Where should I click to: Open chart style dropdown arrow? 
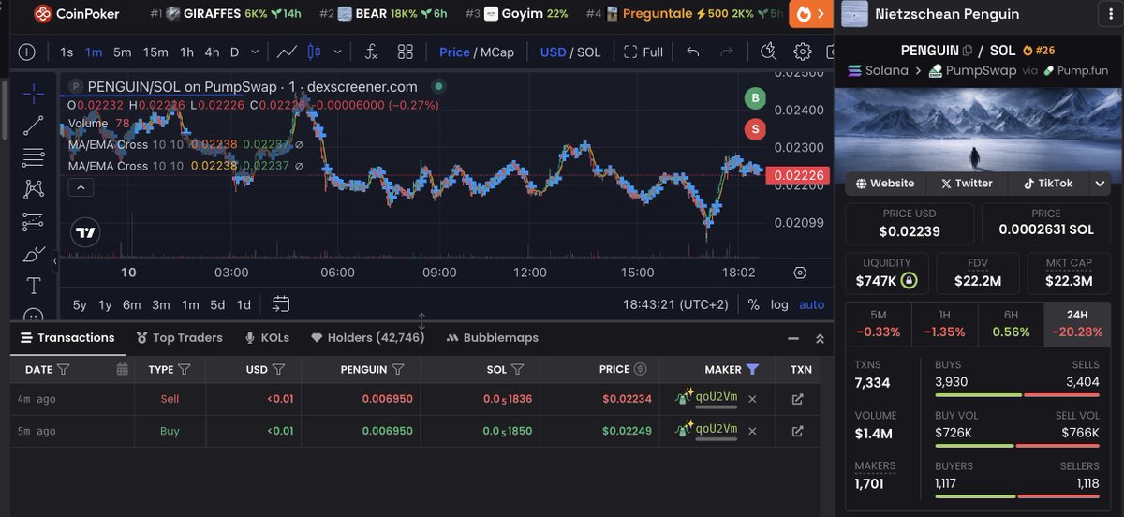pos(337,52)
